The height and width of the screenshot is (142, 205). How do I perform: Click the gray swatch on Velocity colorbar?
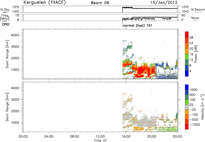click(x=187, y=107)
